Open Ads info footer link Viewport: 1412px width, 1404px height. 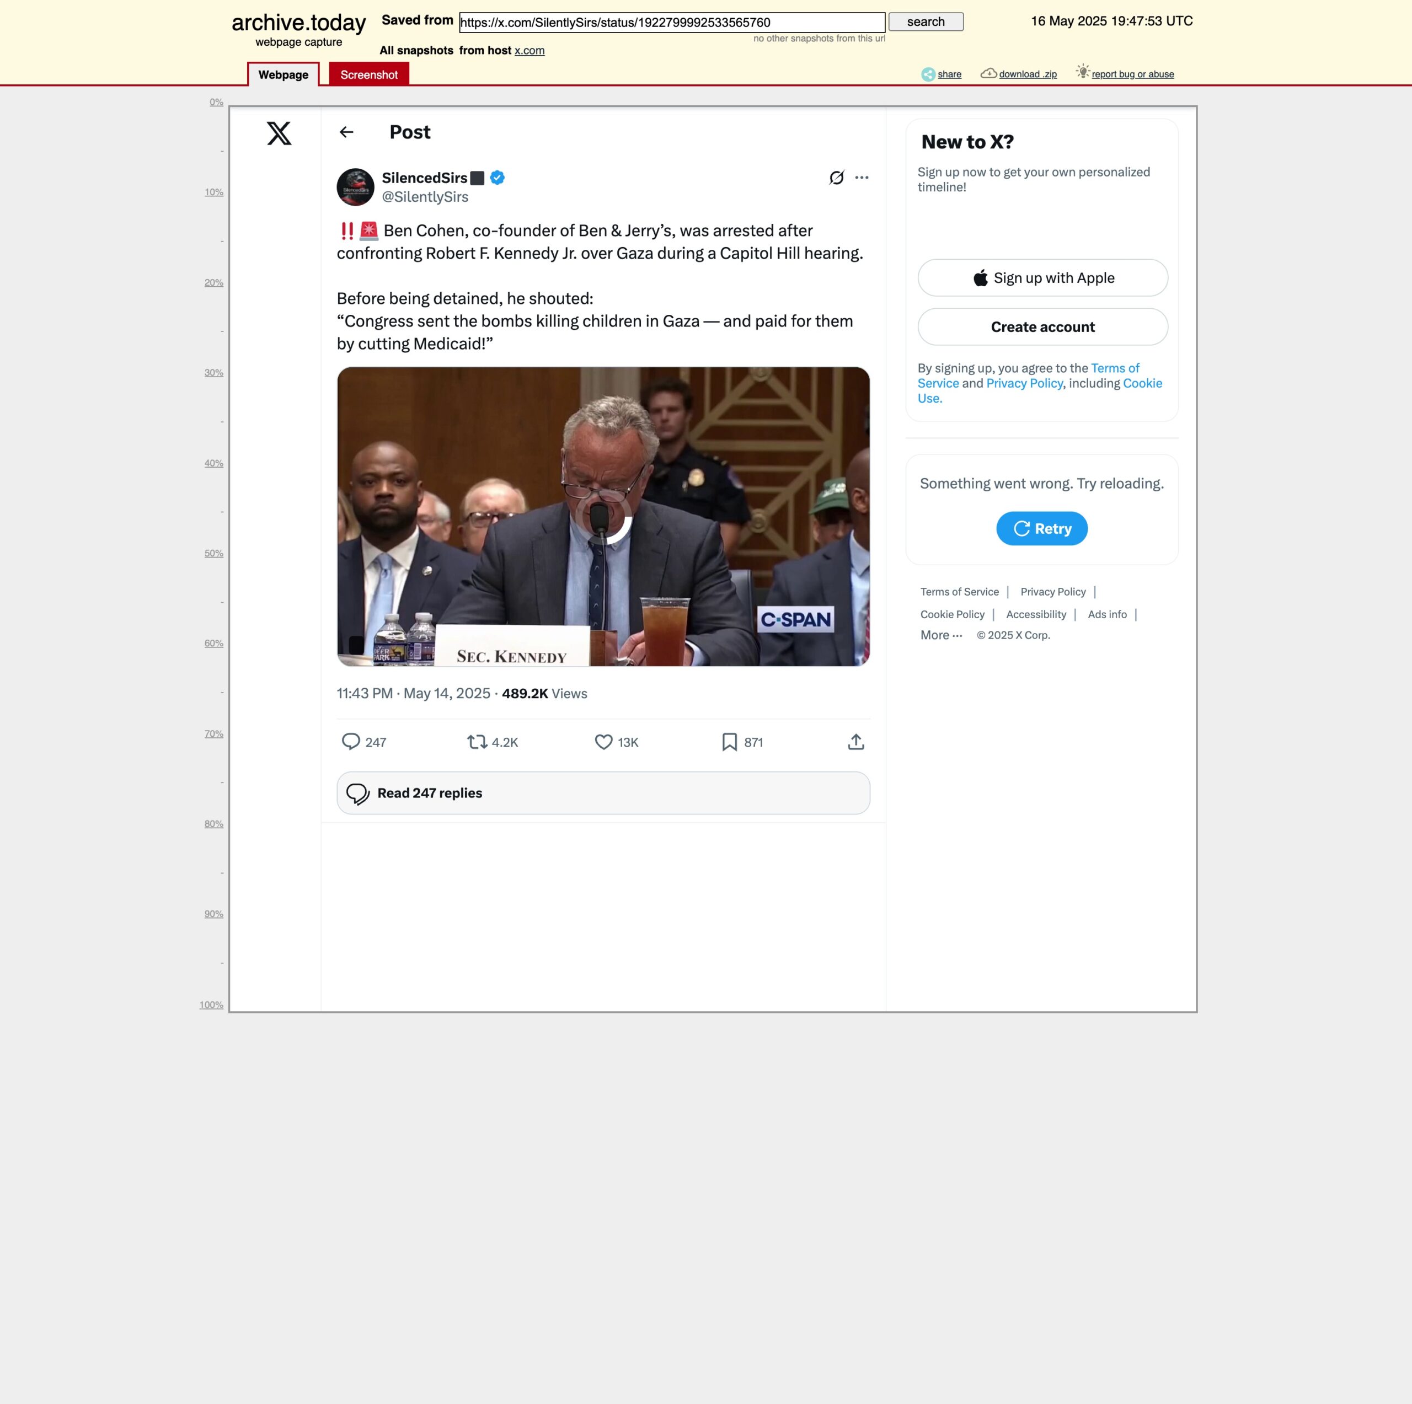1106,615
